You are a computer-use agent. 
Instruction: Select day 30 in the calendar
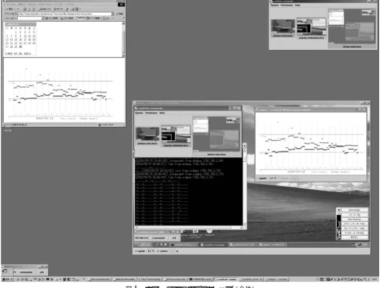tap(20, 47)
